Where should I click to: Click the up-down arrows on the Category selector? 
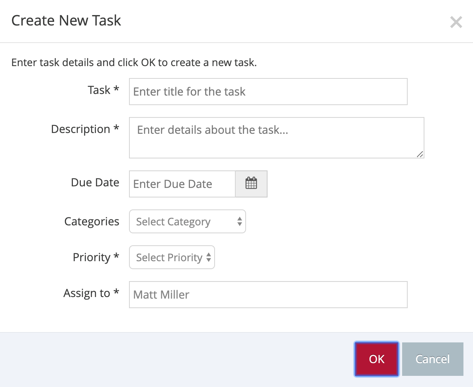pyautogui.click(x=239, y=222)
